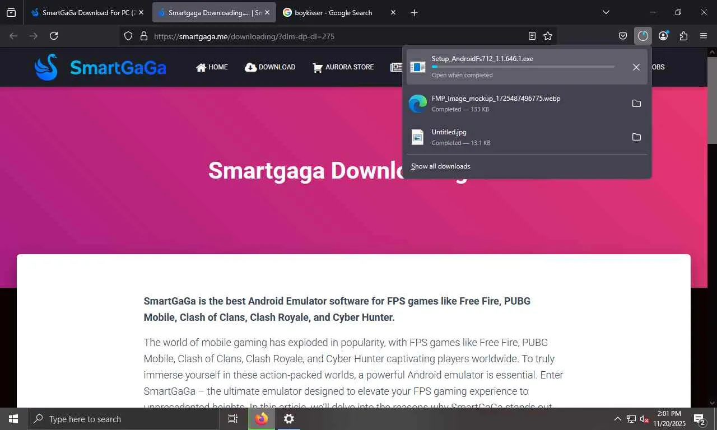Click Show all downloads
The height and width of the screenshot is (430, 717).
tap(441, 166)
